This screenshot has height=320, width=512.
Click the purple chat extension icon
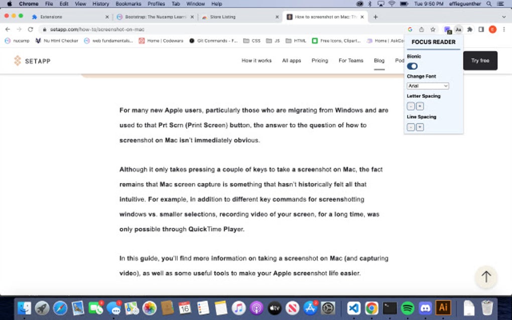447,30
